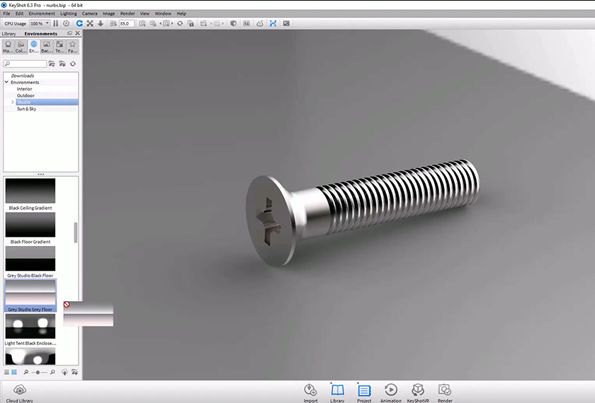Adjust the thumbnail size slider

38,371
